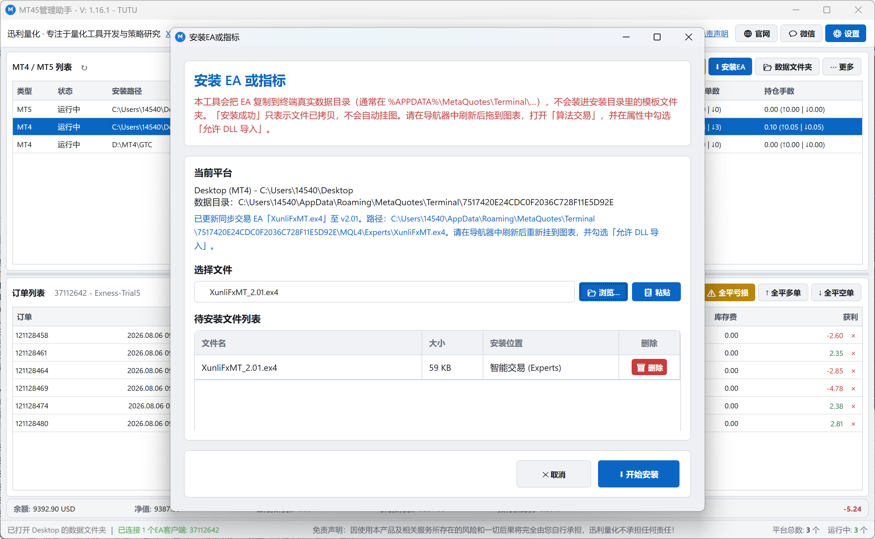875x539 pixels.
Task: Open the 更多 more menu
Action: (842, 67)
